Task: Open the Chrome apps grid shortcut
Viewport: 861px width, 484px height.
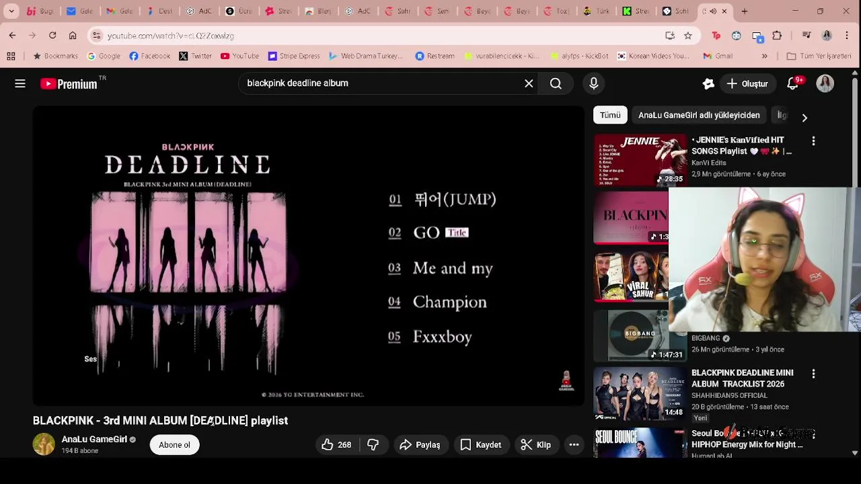Action: (11, 56)
